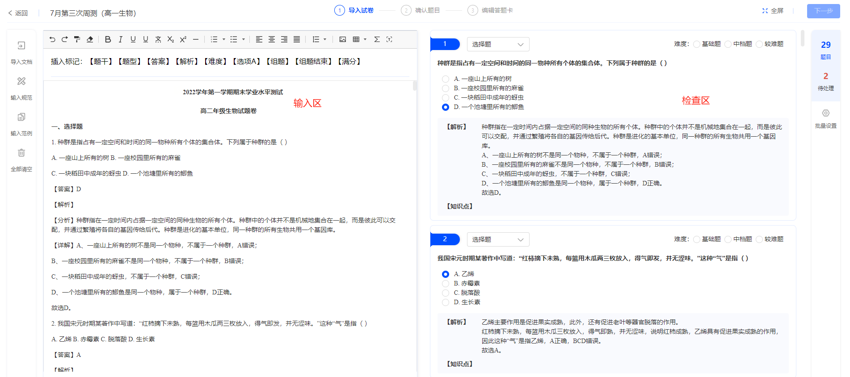Go back using 返回 link
Image resolution: width=850 pixels, height=377 pixels.
pyautogui.click(x=18, y=13)
